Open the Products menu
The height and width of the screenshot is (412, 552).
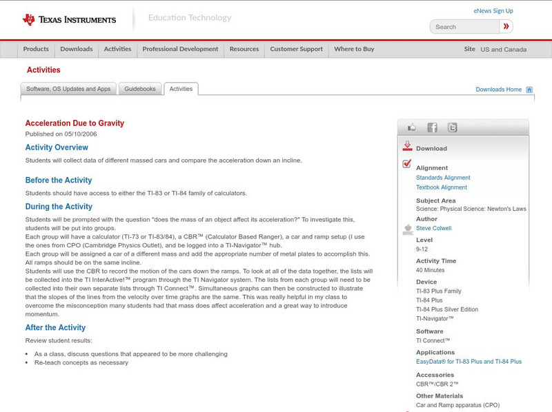pyautogui.click(x=36, y=49)
